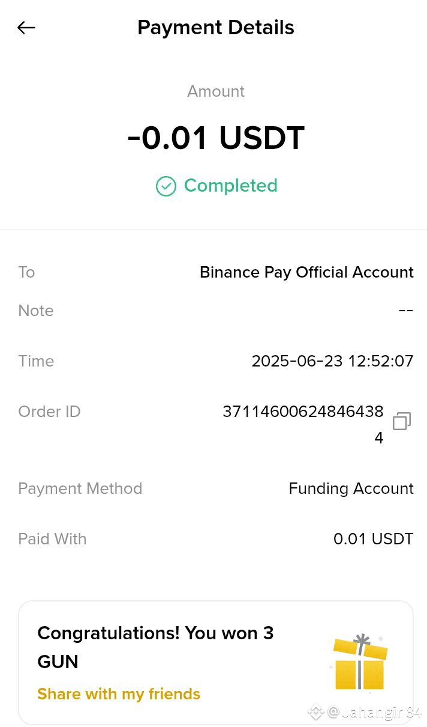Click the Binance logo watermark icon
427x727 pixels.
coord(316,712)
